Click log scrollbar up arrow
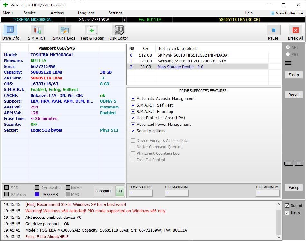The width and height of the screenshot is (306, 241). (x=279, y=204)
